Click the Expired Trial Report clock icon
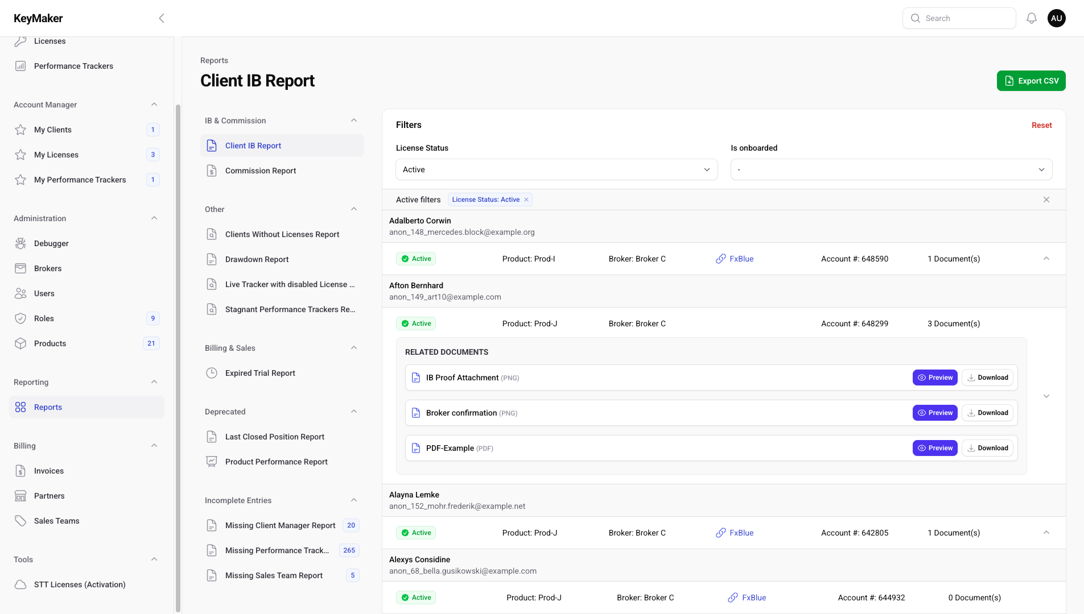The image size is (1084, 614). point(212,373)
